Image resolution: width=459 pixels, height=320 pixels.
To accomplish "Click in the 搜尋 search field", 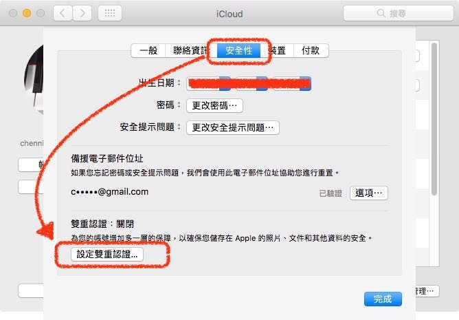I will pyautogui.click(x=398, y=13).
